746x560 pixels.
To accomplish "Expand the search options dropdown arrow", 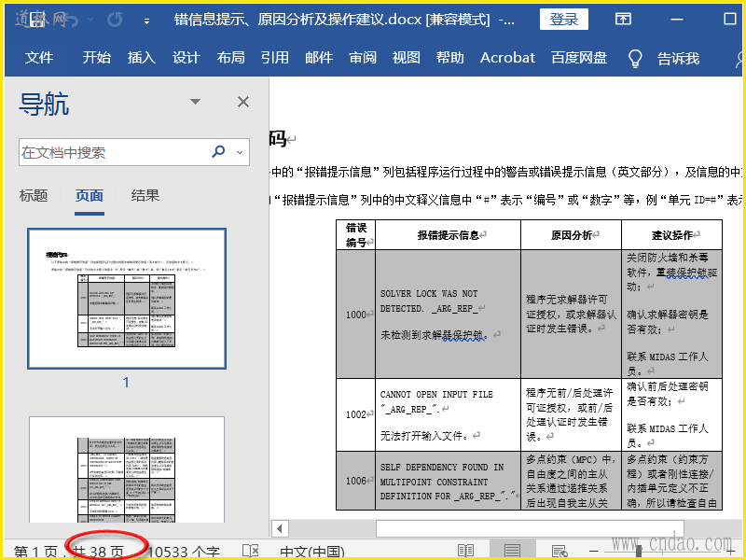I will click(x=240, y=152).
